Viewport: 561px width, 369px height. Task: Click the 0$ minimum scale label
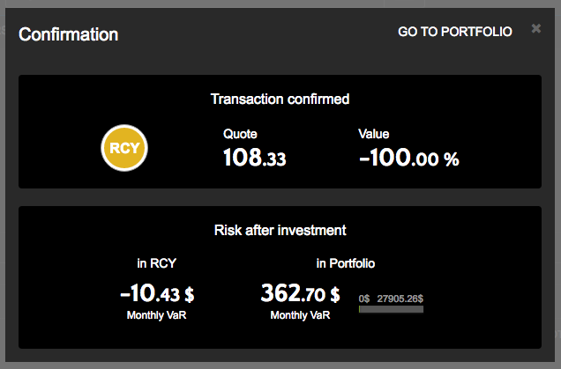tap(364, 299)
